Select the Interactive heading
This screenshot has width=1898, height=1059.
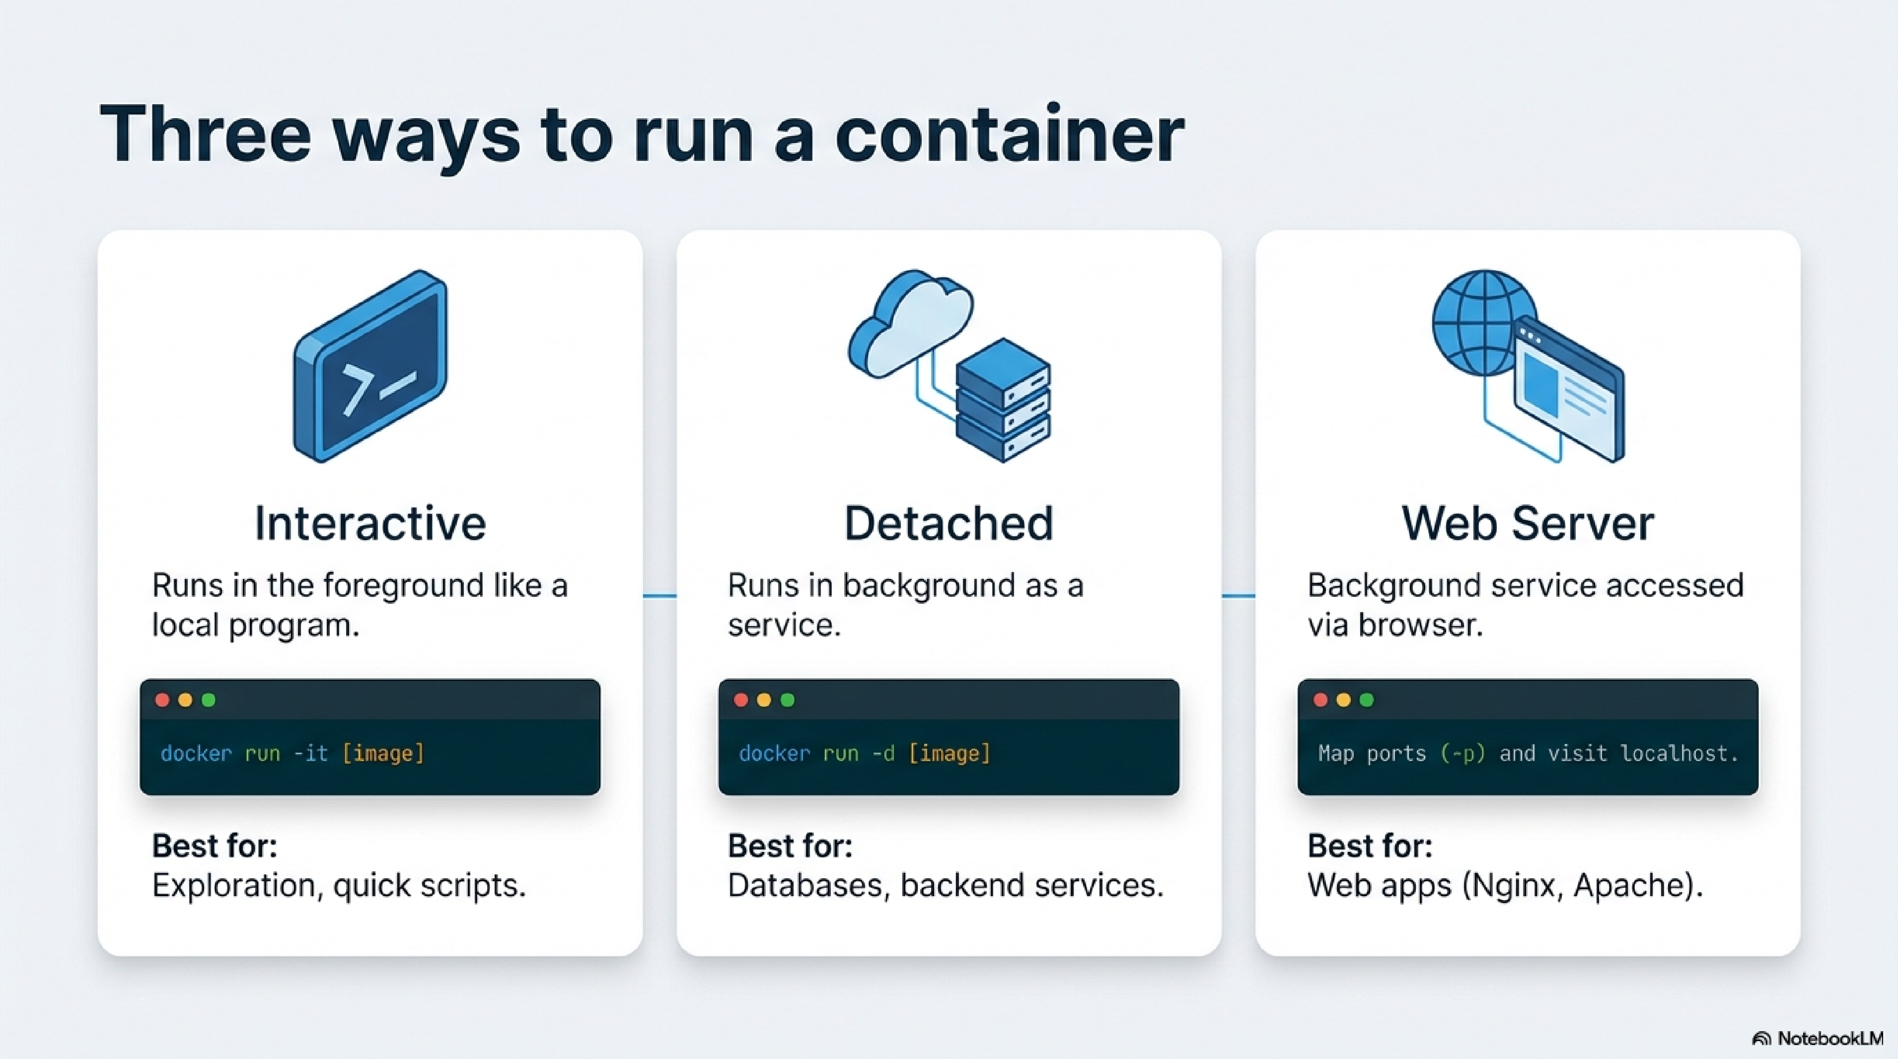click(370, 524)
